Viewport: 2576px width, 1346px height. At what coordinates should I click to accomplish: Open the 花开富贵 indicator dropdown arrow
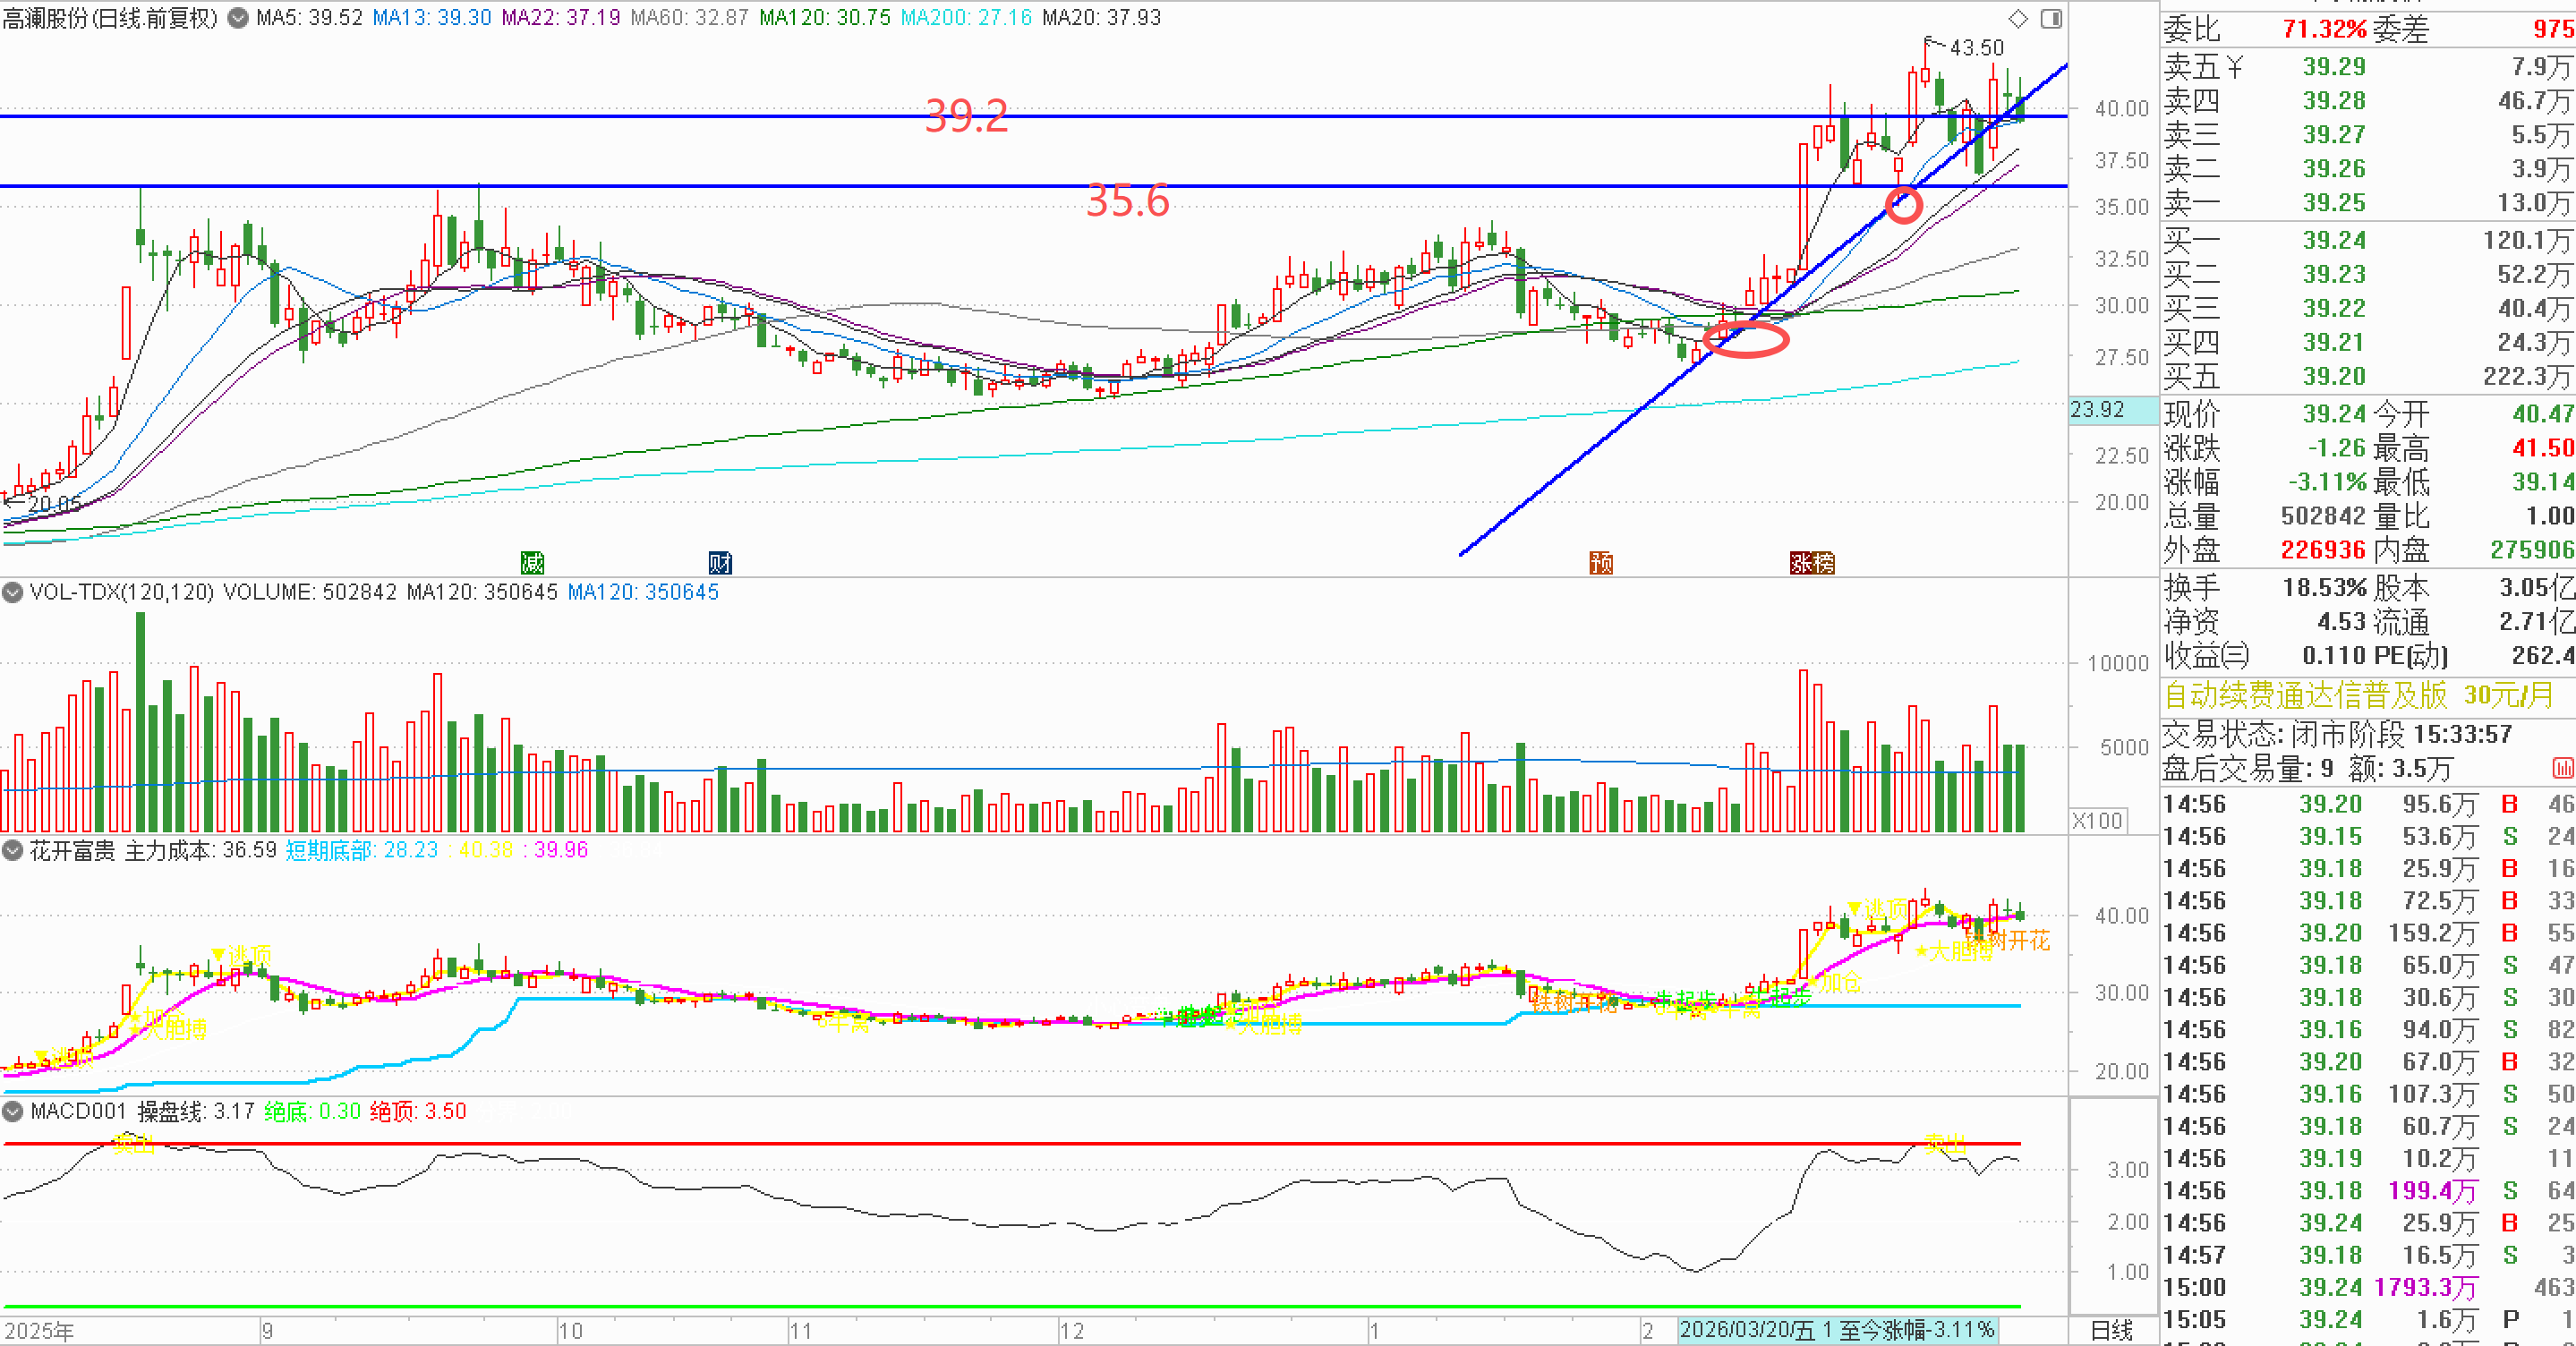(13, 851)
